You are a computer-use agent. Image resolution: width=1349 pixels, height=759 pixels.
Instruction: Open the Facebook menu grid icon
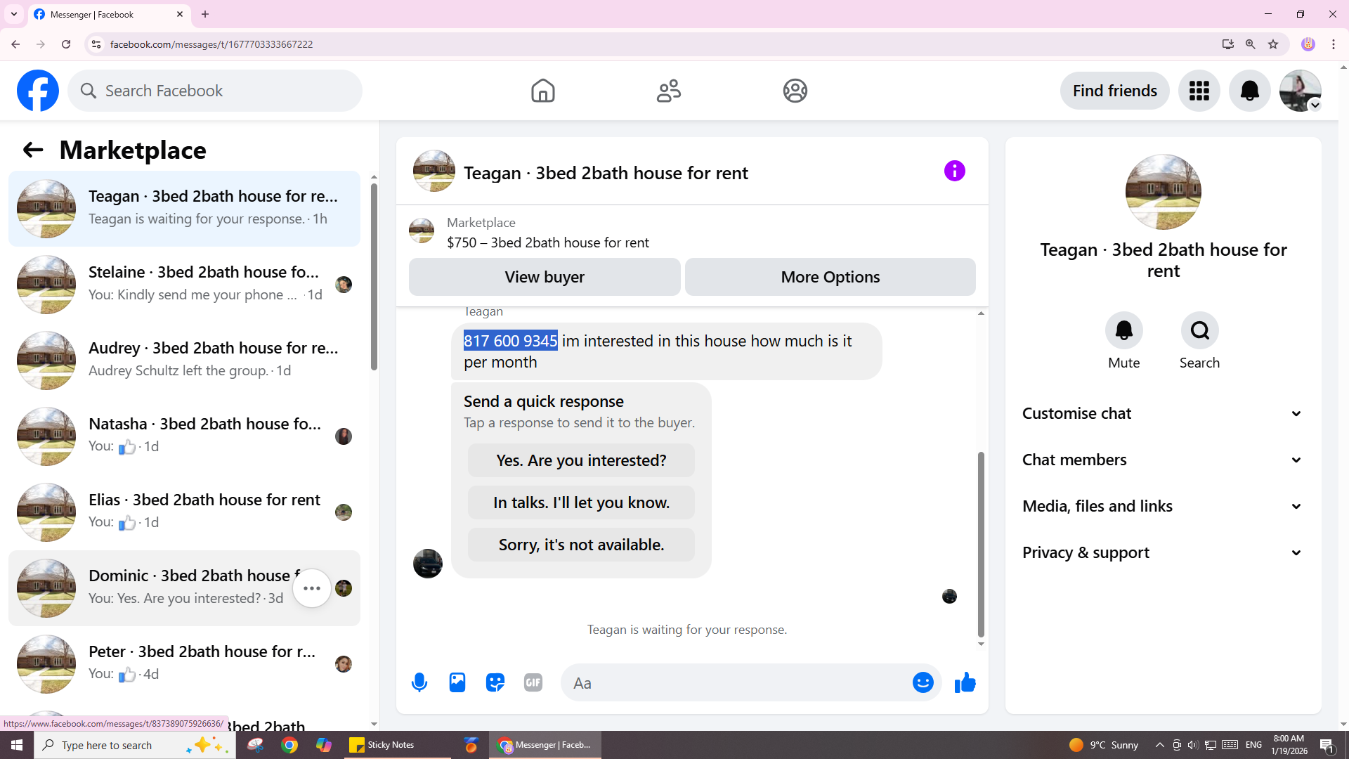tap(1199, 91)
